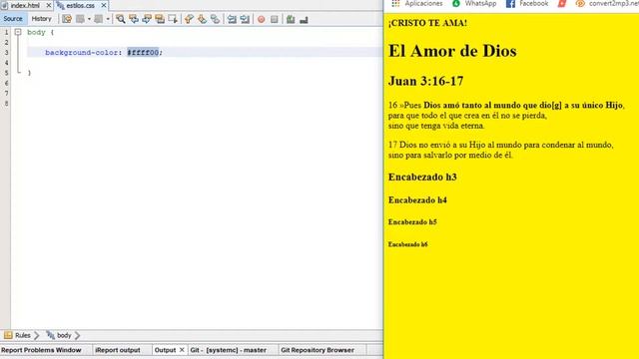Select the estilos.css tab
The width and height of the screenshot is (639, 359).
click(80, 6)
